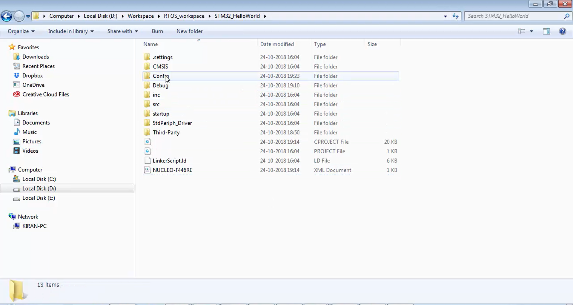Viewport: 573px width, 305px height.
Task: Open the view options dropdown arrow
Action: (x=531, y=31)
